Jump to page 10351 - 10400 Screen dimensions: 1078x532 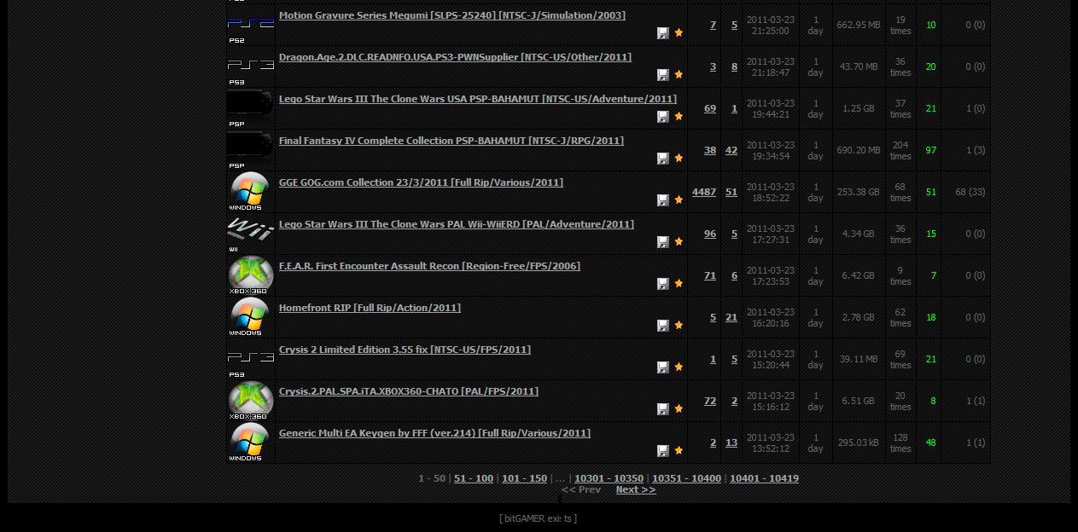[686, 478]
